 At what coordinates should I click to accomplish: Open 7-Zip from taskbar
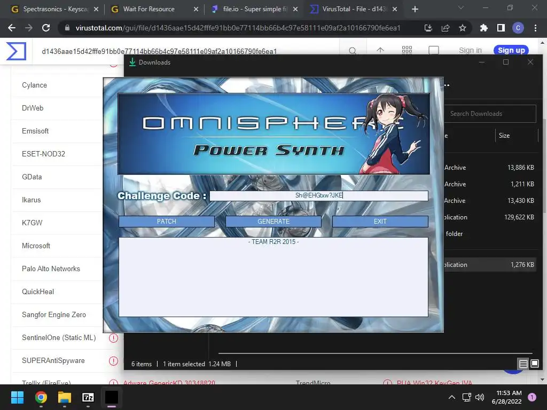[88, 397]
